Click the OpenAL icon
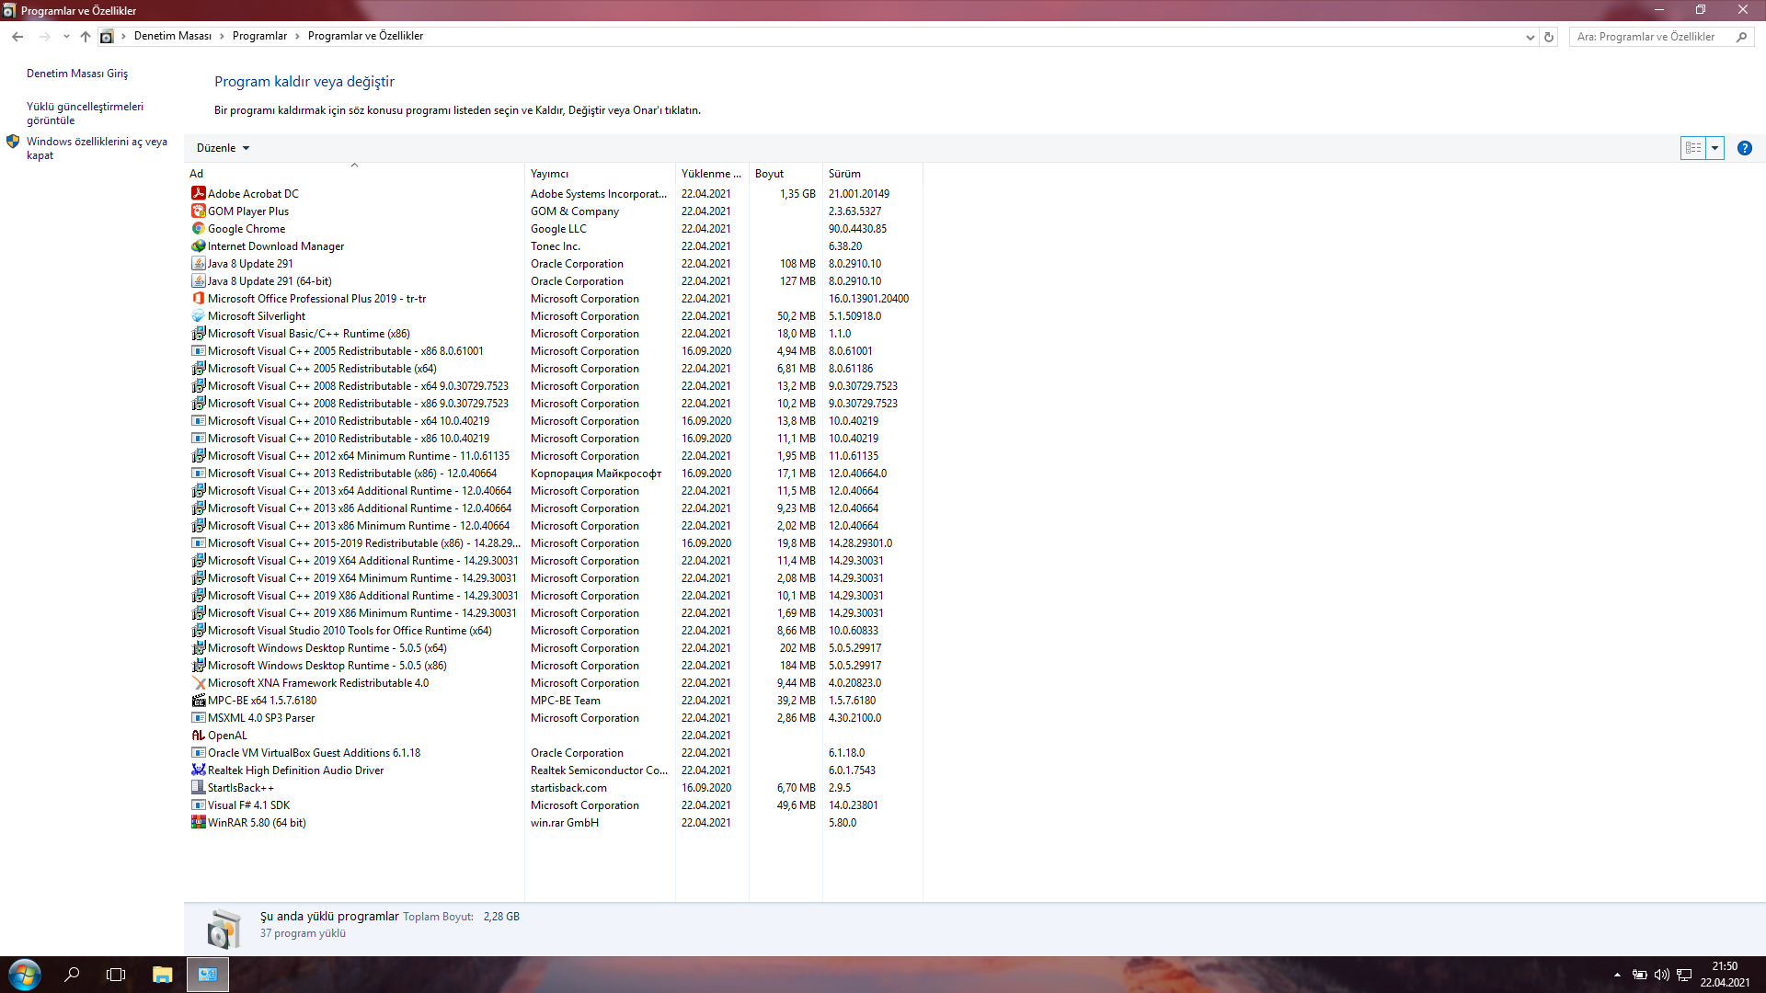 (198, 735)
